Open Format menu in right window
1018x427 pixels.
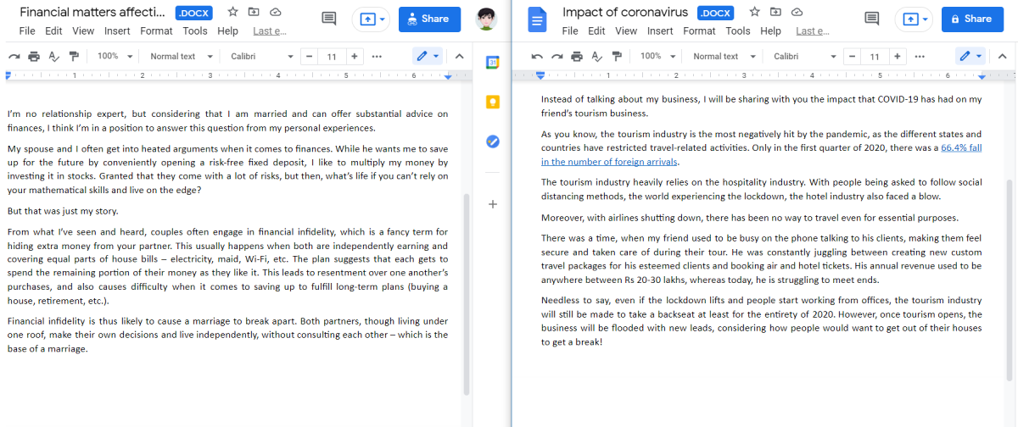699,30
